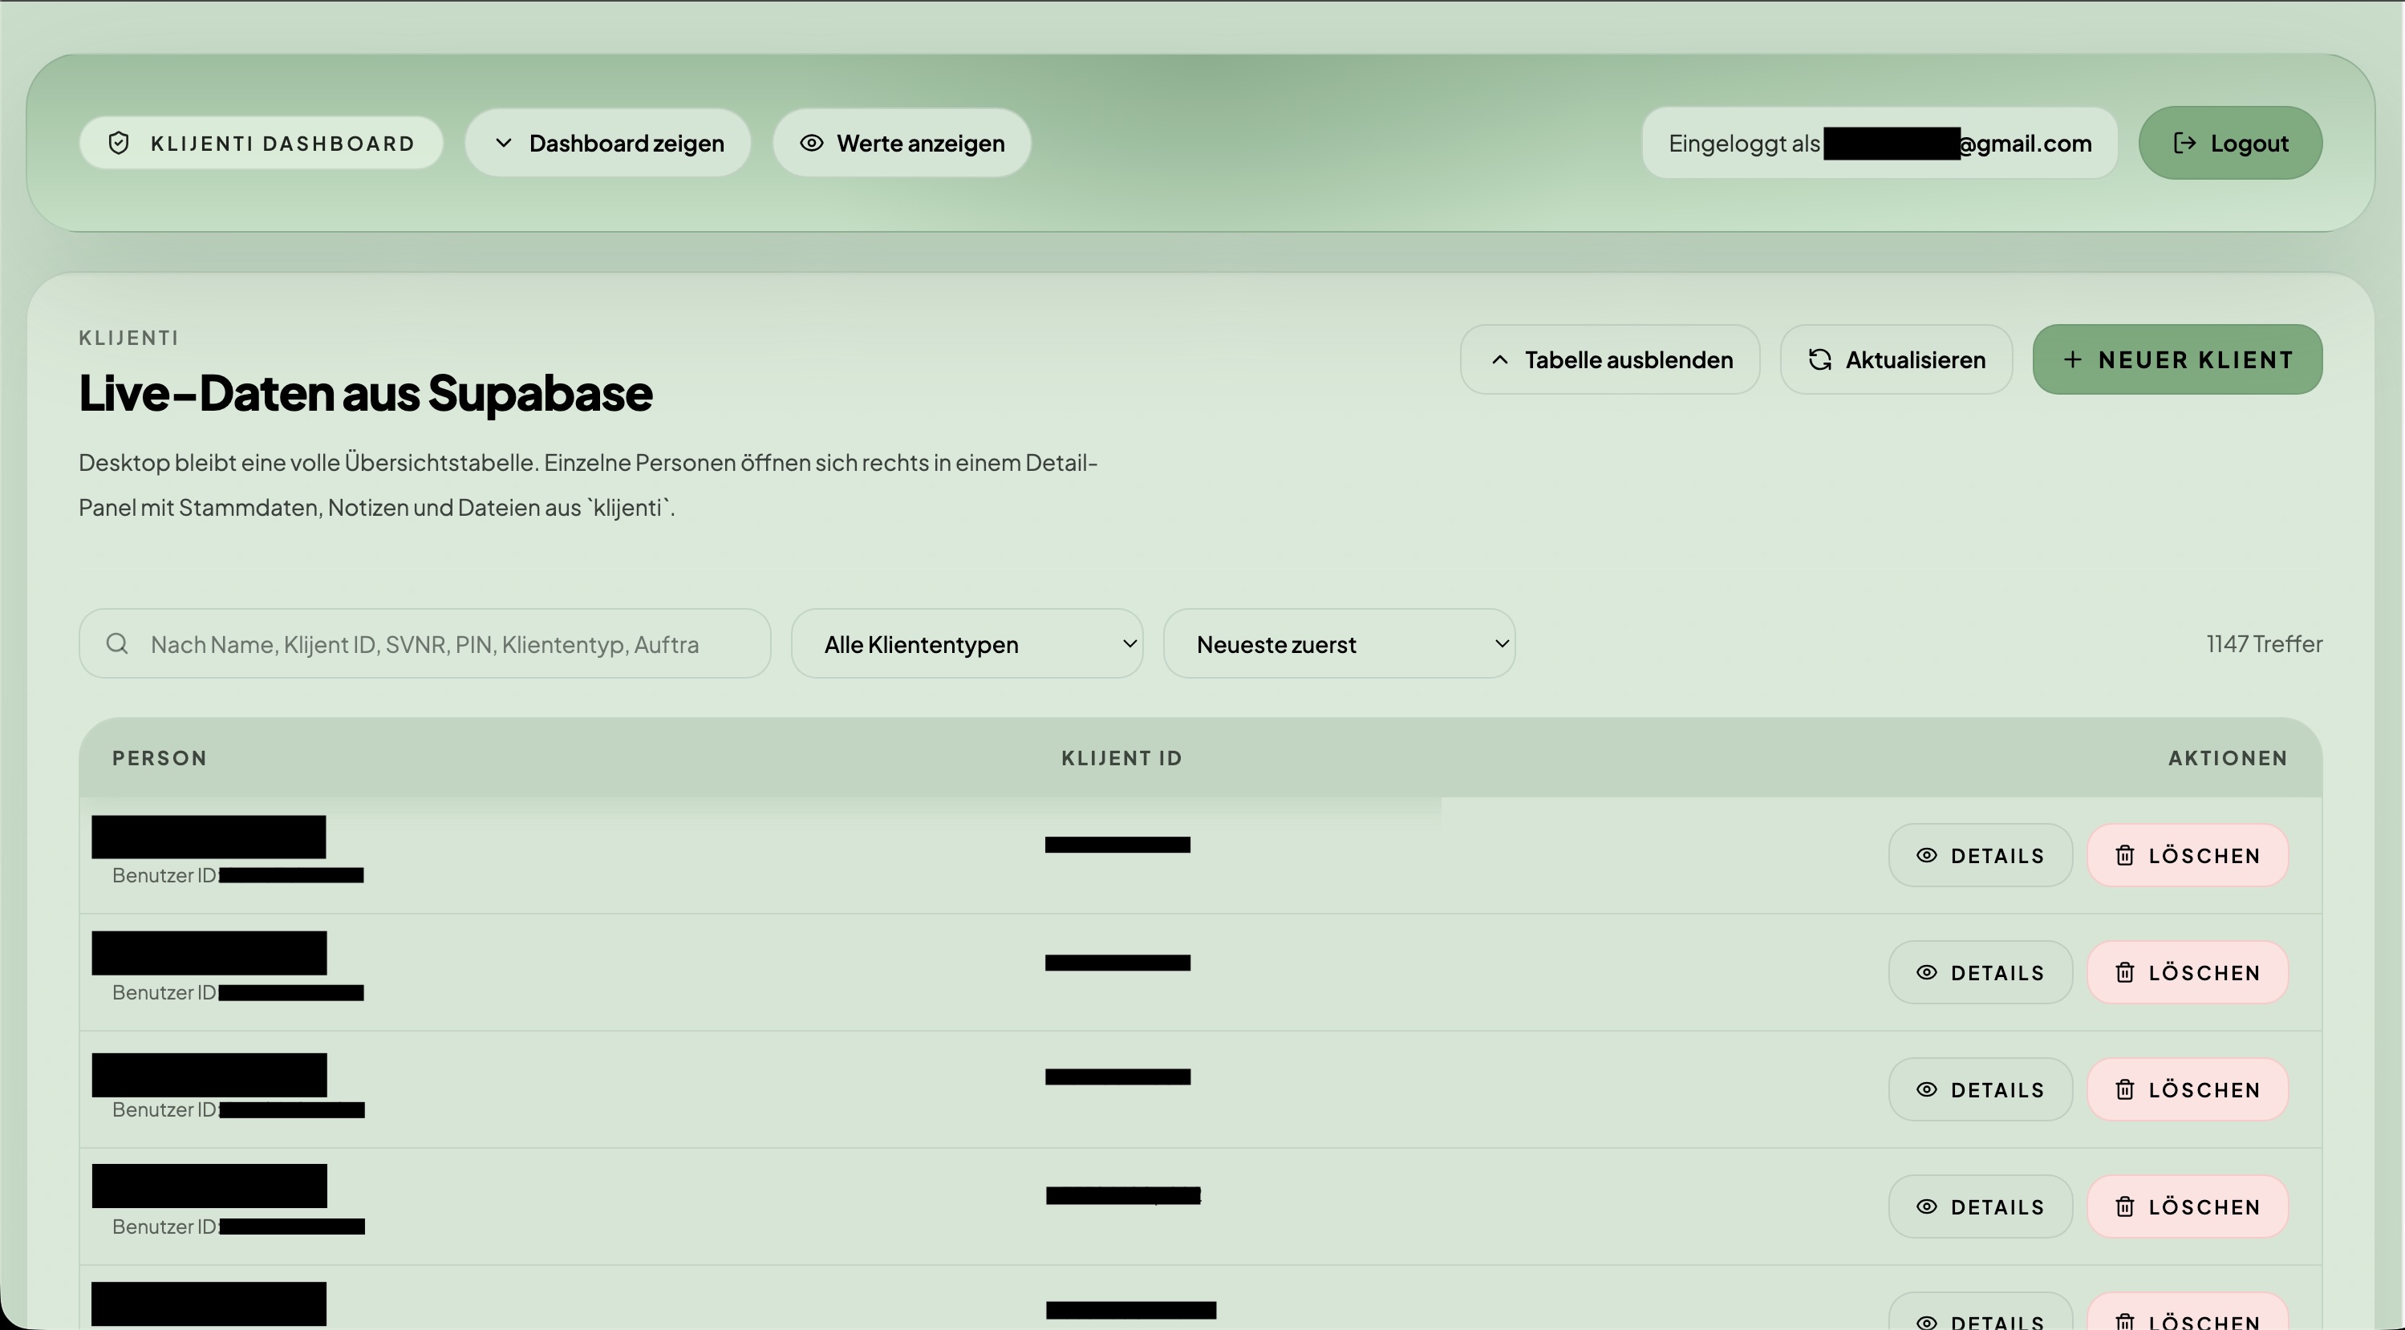2405x1330 pixels.
Task: Click the Eingeloggt als account email pill
Action: click(x=1880, y=143)
